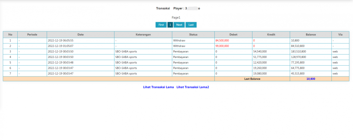Select the 2022-12-19 06:05:55 date cell
353x140 pixels.
[81, 41]
